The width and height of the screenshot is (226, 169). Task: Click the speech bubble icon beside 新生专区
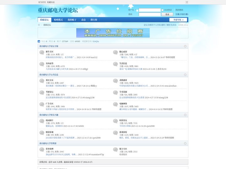click(42, 53)
